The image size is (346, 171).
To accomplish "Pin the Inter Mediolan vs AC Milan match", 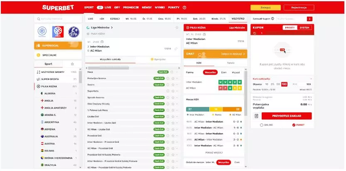I will coord(176,49).
